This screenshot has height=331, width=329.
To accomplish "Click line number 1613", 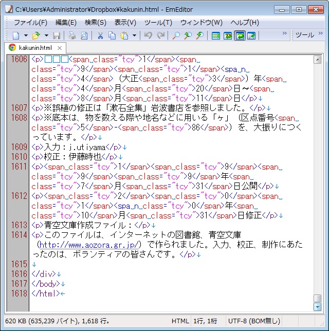I will (x=19, y=225).
